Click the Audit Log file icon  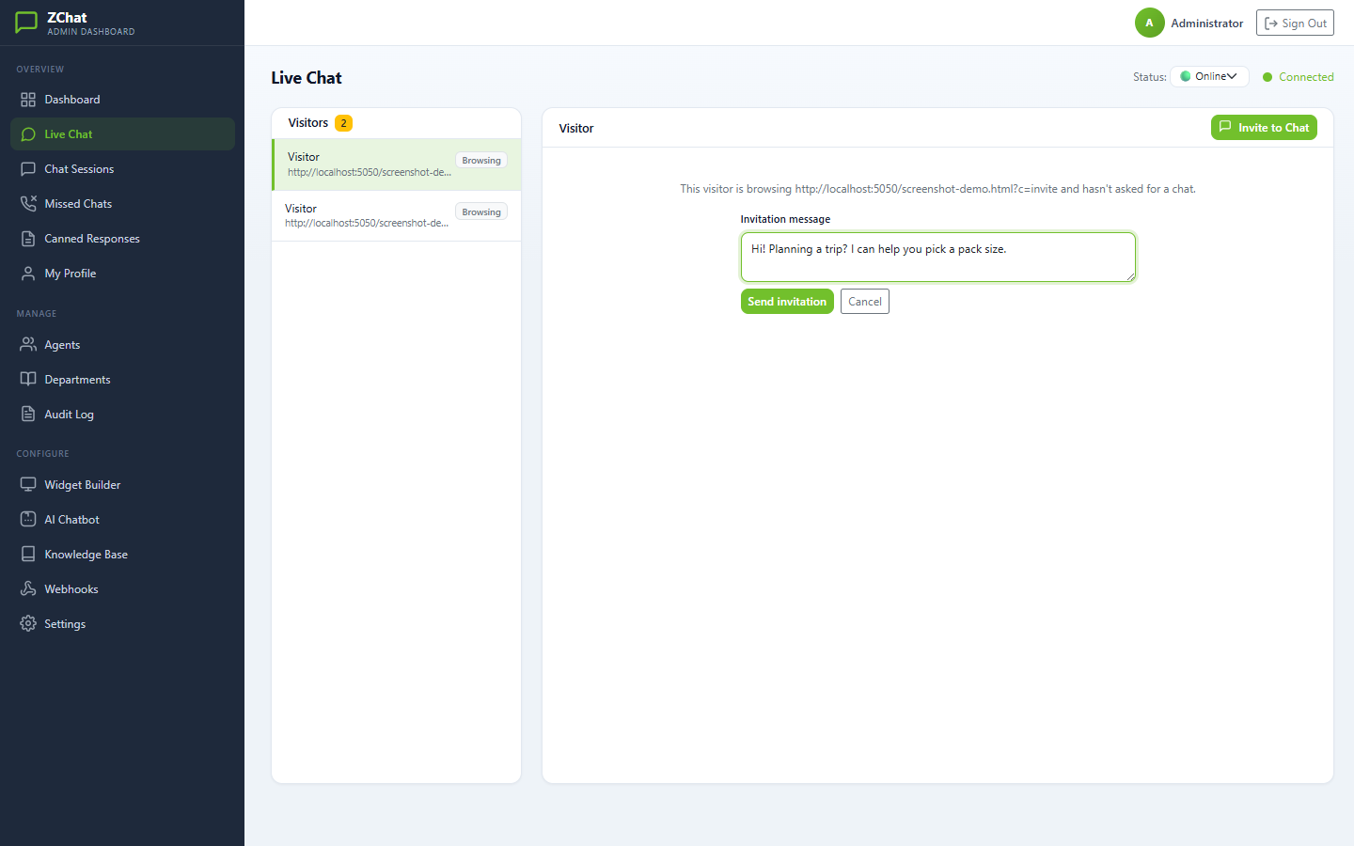point(28,415)
